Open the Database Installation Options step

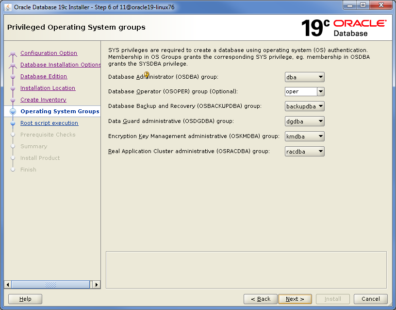click(x=61, y=65)
